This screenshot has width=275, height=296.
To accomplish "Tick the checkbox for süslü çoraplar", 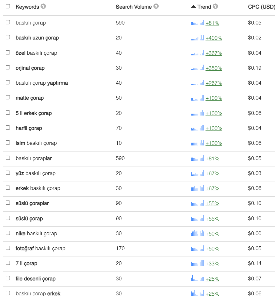I will tap(8, 203).
